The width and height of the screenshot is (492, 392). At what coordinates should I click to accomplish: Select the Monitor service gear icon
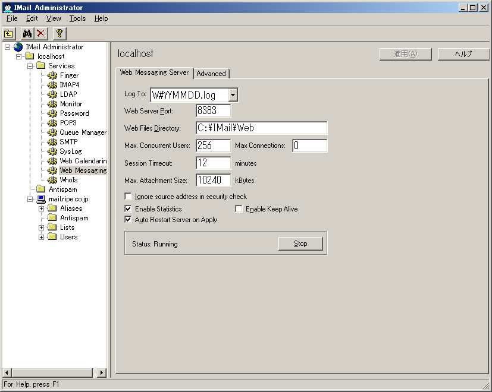coord(52,104)
